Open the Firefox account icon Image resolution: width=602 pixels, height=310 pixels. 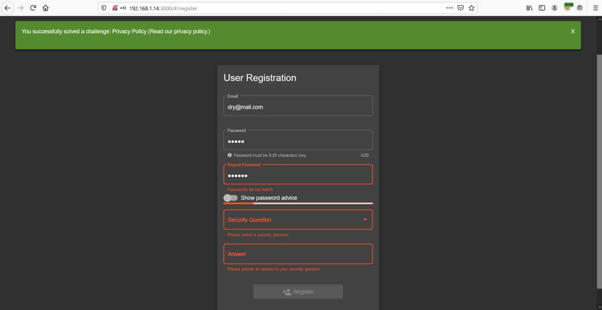point(554,8)
